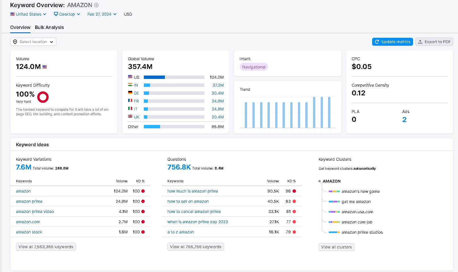Click the refresh icon in Update metrics
458x272 pixels.
377,42
